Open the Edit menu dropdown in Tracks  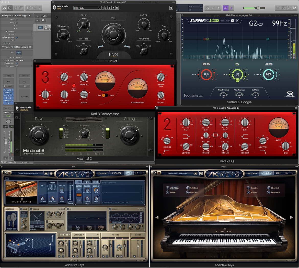(46, 16)
